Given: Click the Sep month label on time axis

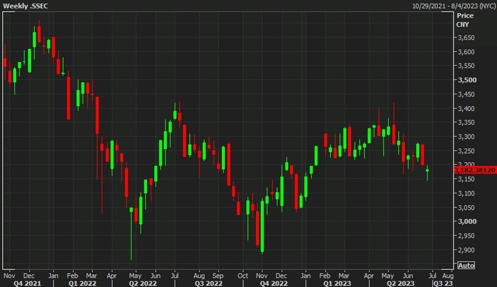Looking at the screenshot, I should coord(218,275).
